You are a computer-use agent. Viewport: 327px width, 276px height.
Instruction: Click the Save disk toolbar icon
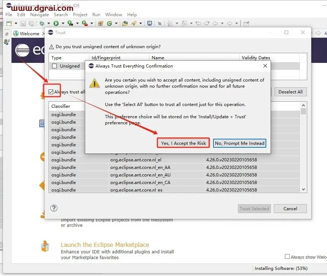tap(23, 23)
